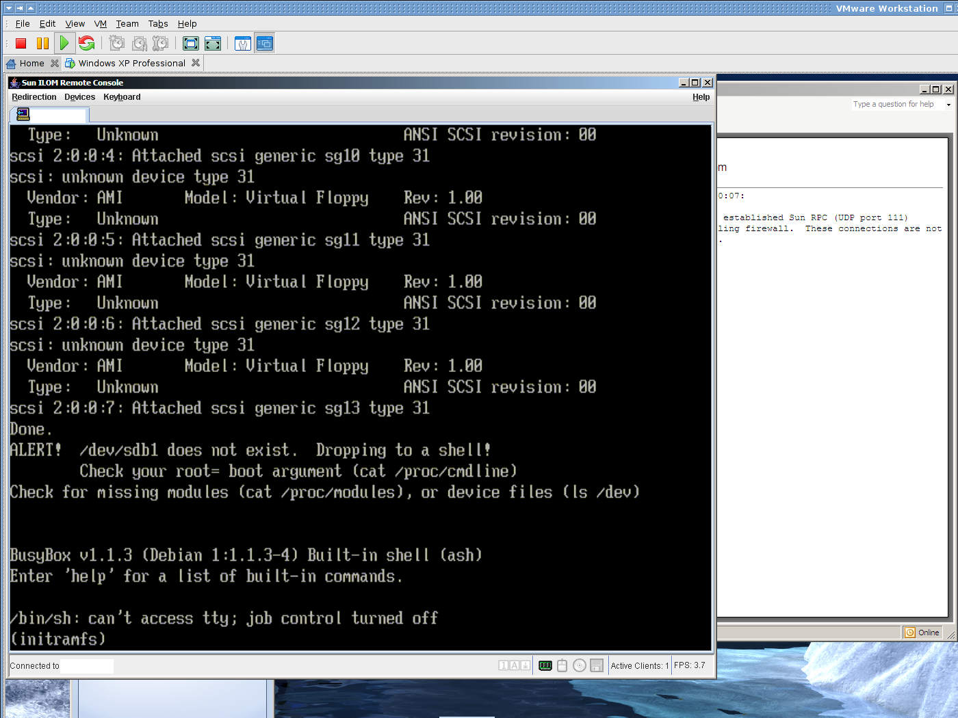Click 'Active Clients: 1' in status bar
This screenshot has height=718, width=958.
pos(640,665)
